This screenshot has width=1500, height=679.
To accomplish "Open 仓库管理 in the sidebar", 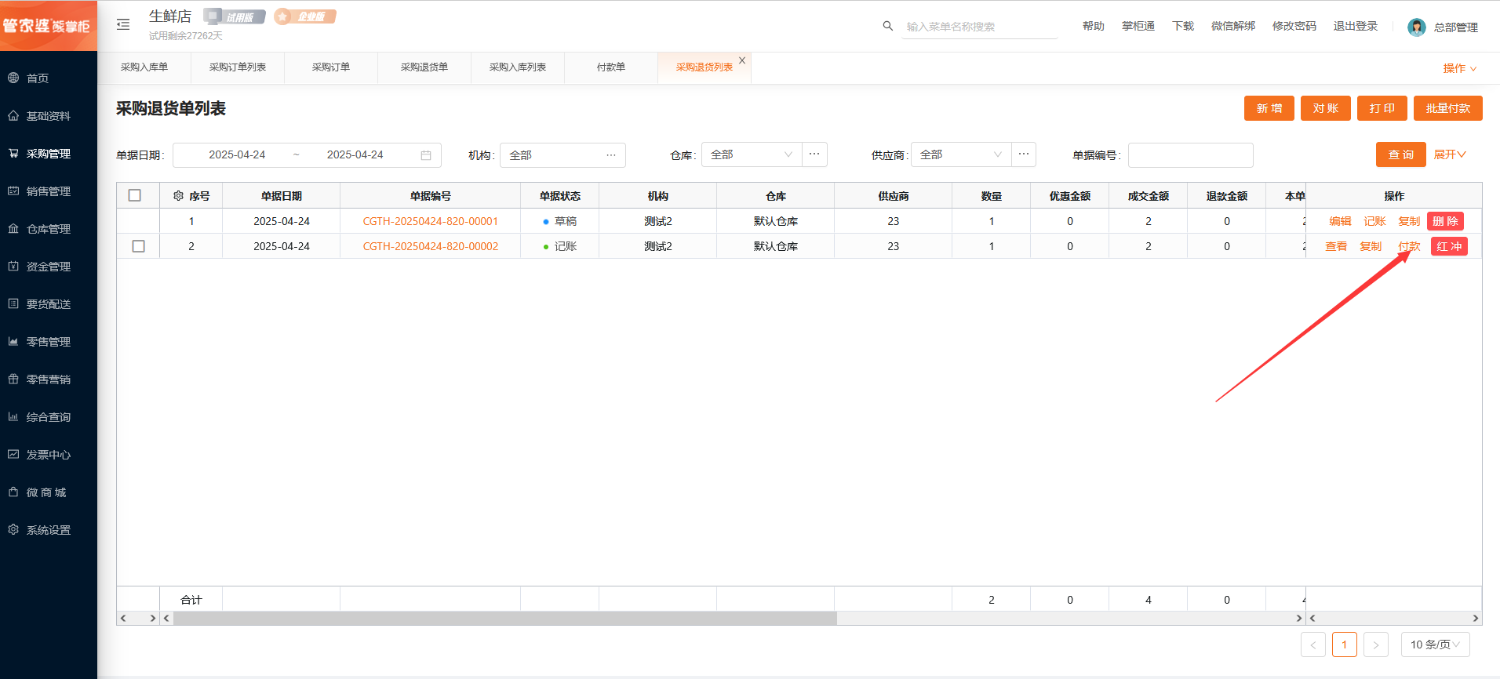I will (x=49, y=229).
